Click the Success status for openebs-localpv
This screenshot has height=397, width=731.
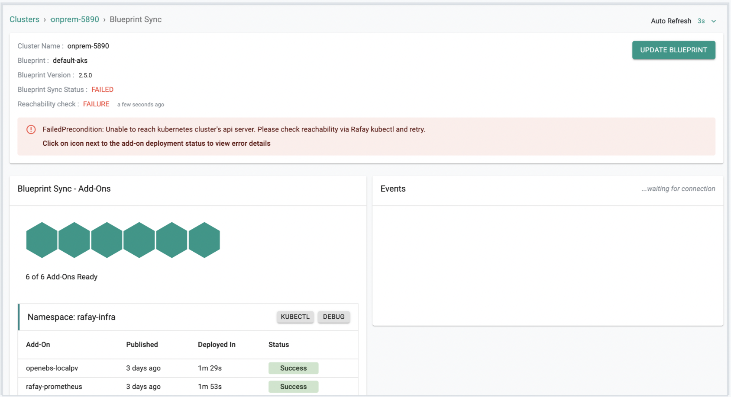[x=293, y=368]
